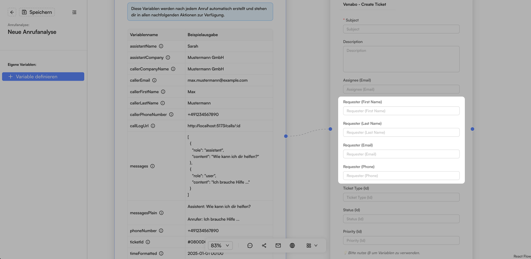Open info icon for callerPhoneNumber
The height and width of the screenshot is (259, 531).
(171, 115)
